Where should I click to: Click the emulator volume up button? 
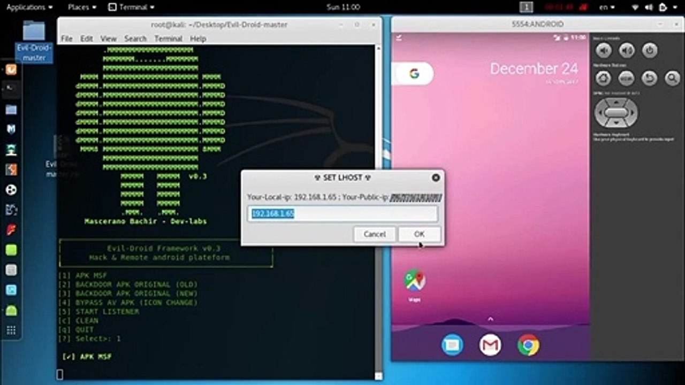tap(627, 51)
